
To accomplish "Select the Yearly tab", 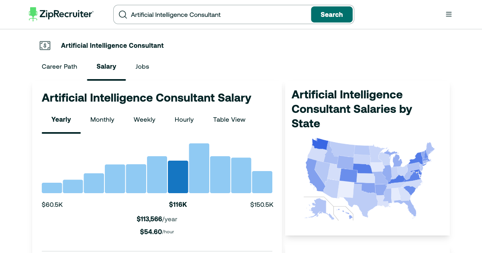I will click(x=61, y=120).
